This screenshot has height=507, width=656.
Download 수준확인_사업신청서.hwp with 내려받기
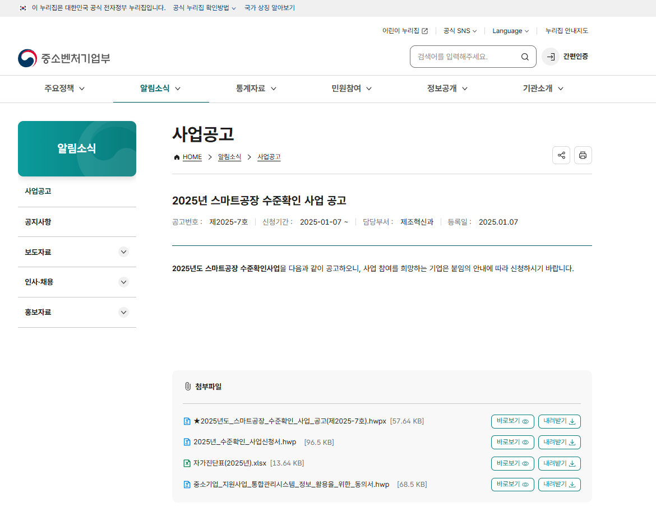pyautogui.click(x=560, y=442)
